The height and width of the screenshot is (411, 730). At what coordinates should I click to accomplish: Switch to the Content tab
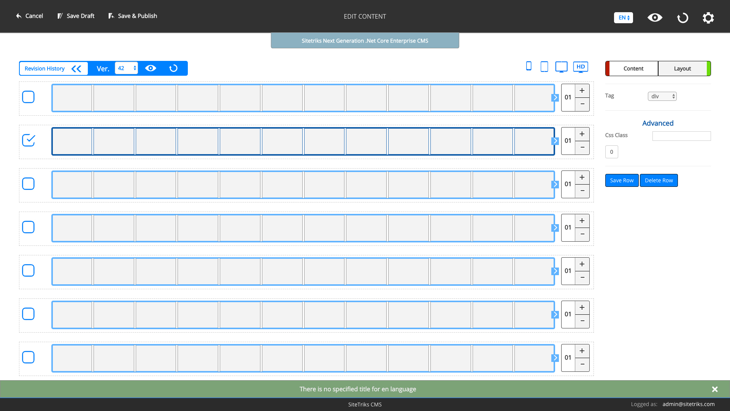[633, 68]
